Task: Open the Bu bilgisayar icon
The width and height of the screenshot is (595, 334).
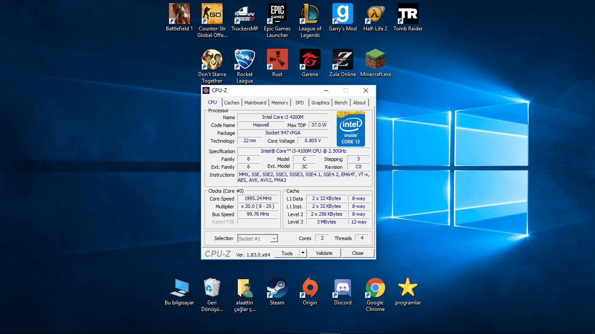Action: [x=179, y=288]
